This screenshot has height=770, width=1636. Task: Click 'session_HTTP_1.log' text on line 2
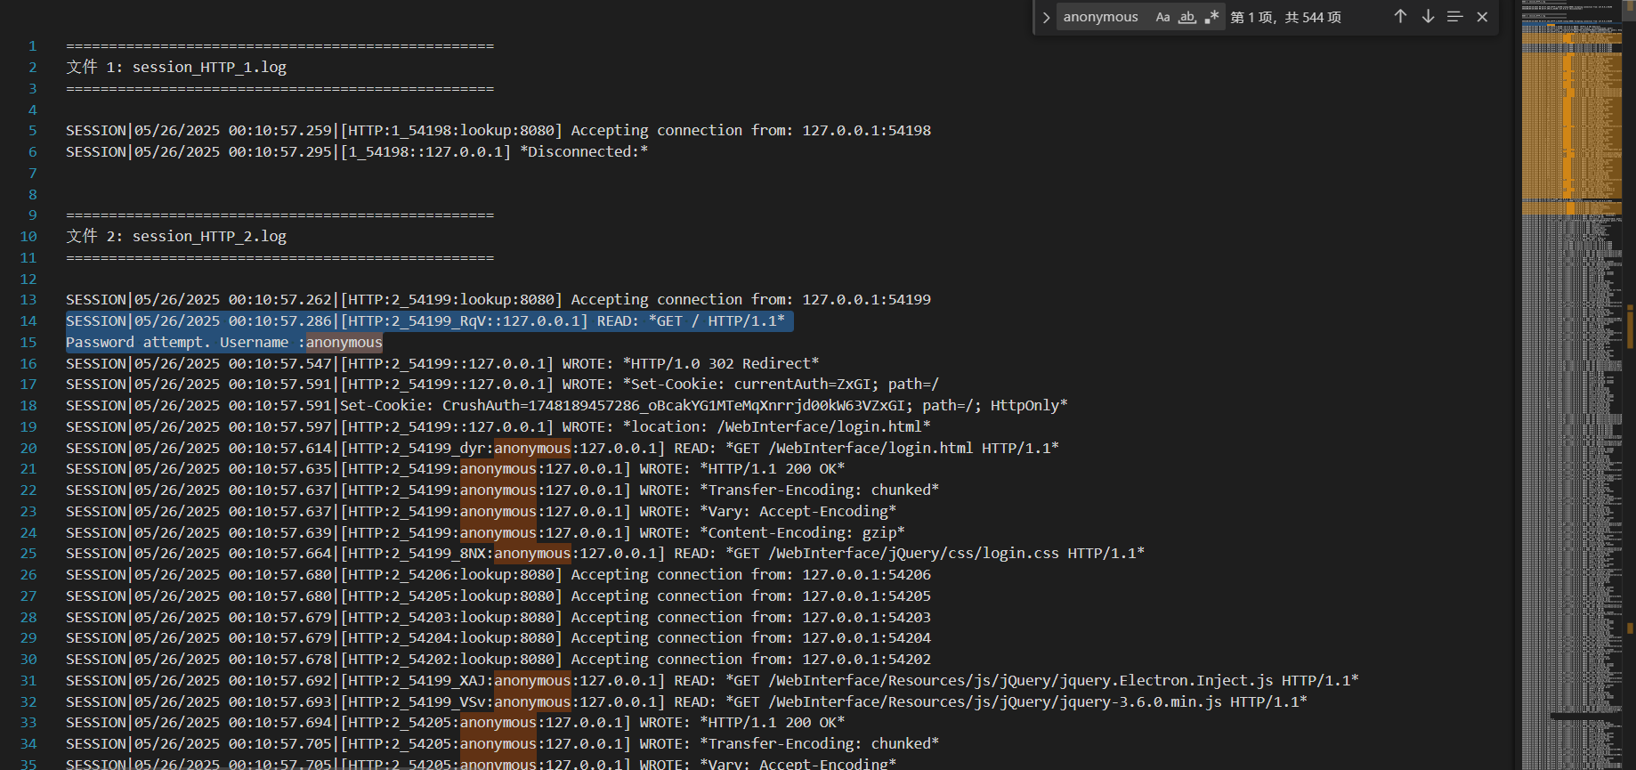(209, 68)
